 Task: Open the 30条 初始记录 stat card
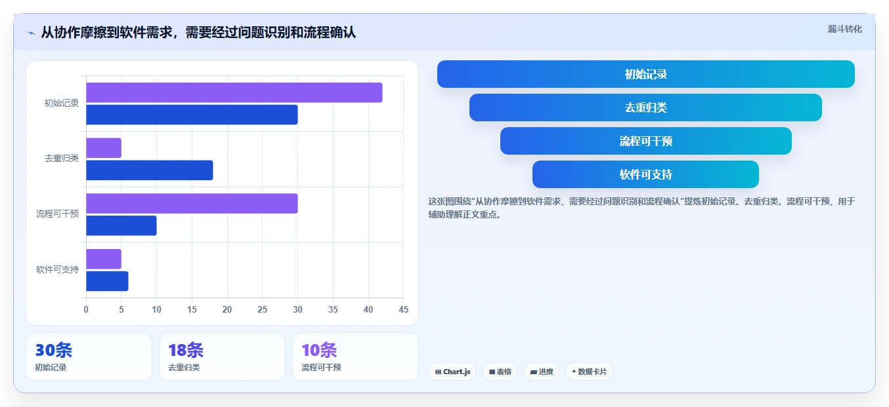tap(89, 357)
